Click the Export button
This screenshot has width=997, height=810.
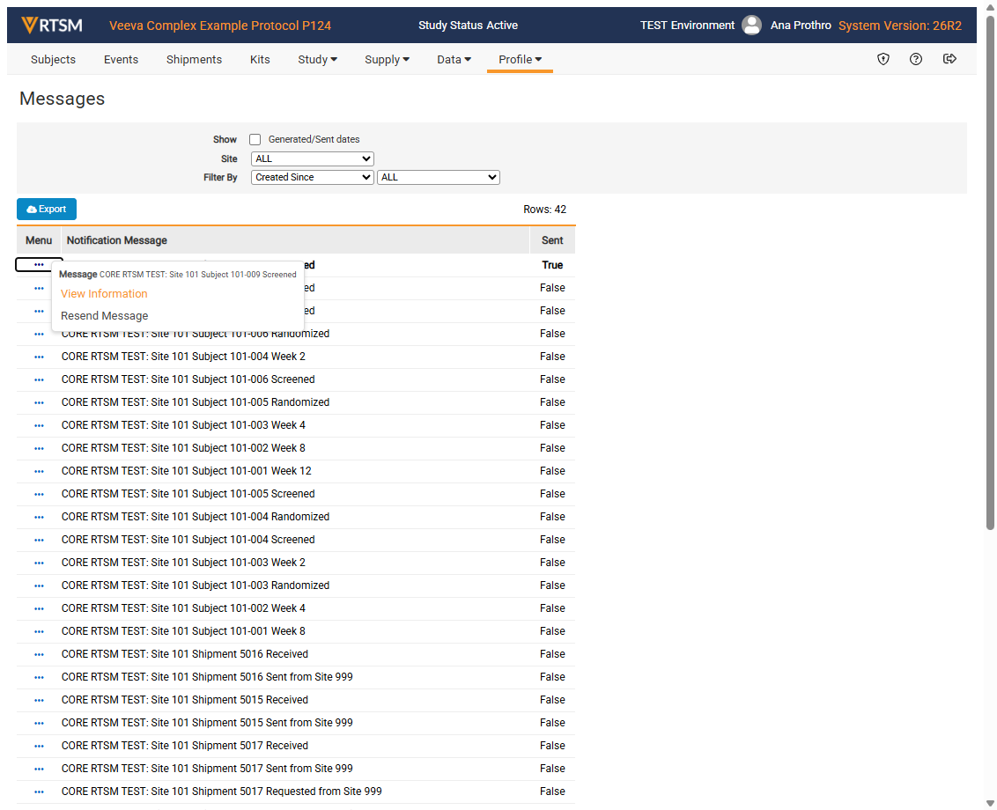click(x=47, y=210)
